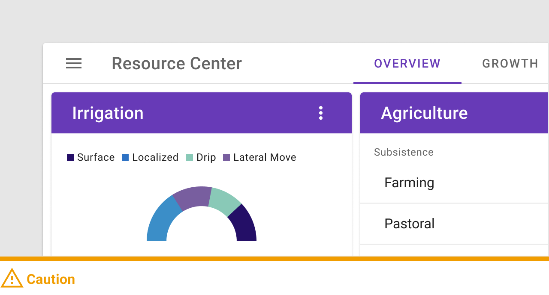549x295 pixels.
Task: Toggle the Localized legend swatch
Action: (x=125, y=157)
